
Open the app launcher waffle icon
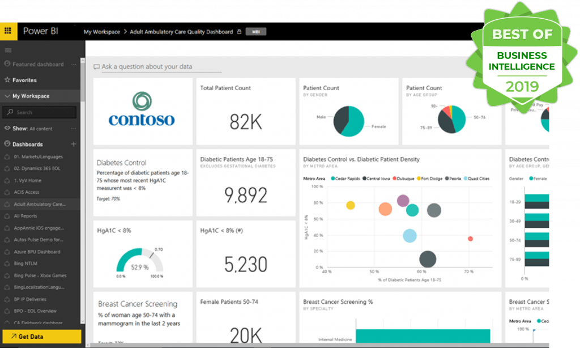tap(8, 31)
